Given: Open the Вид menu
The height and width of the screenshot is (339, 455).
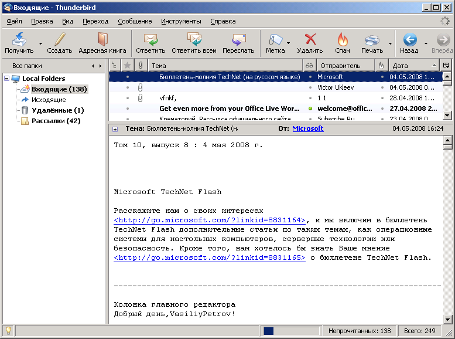Looking at the screenshot, I should point(67,21).
